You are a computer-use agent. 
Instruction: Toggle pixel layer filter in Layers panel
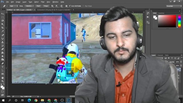point(166,58)
